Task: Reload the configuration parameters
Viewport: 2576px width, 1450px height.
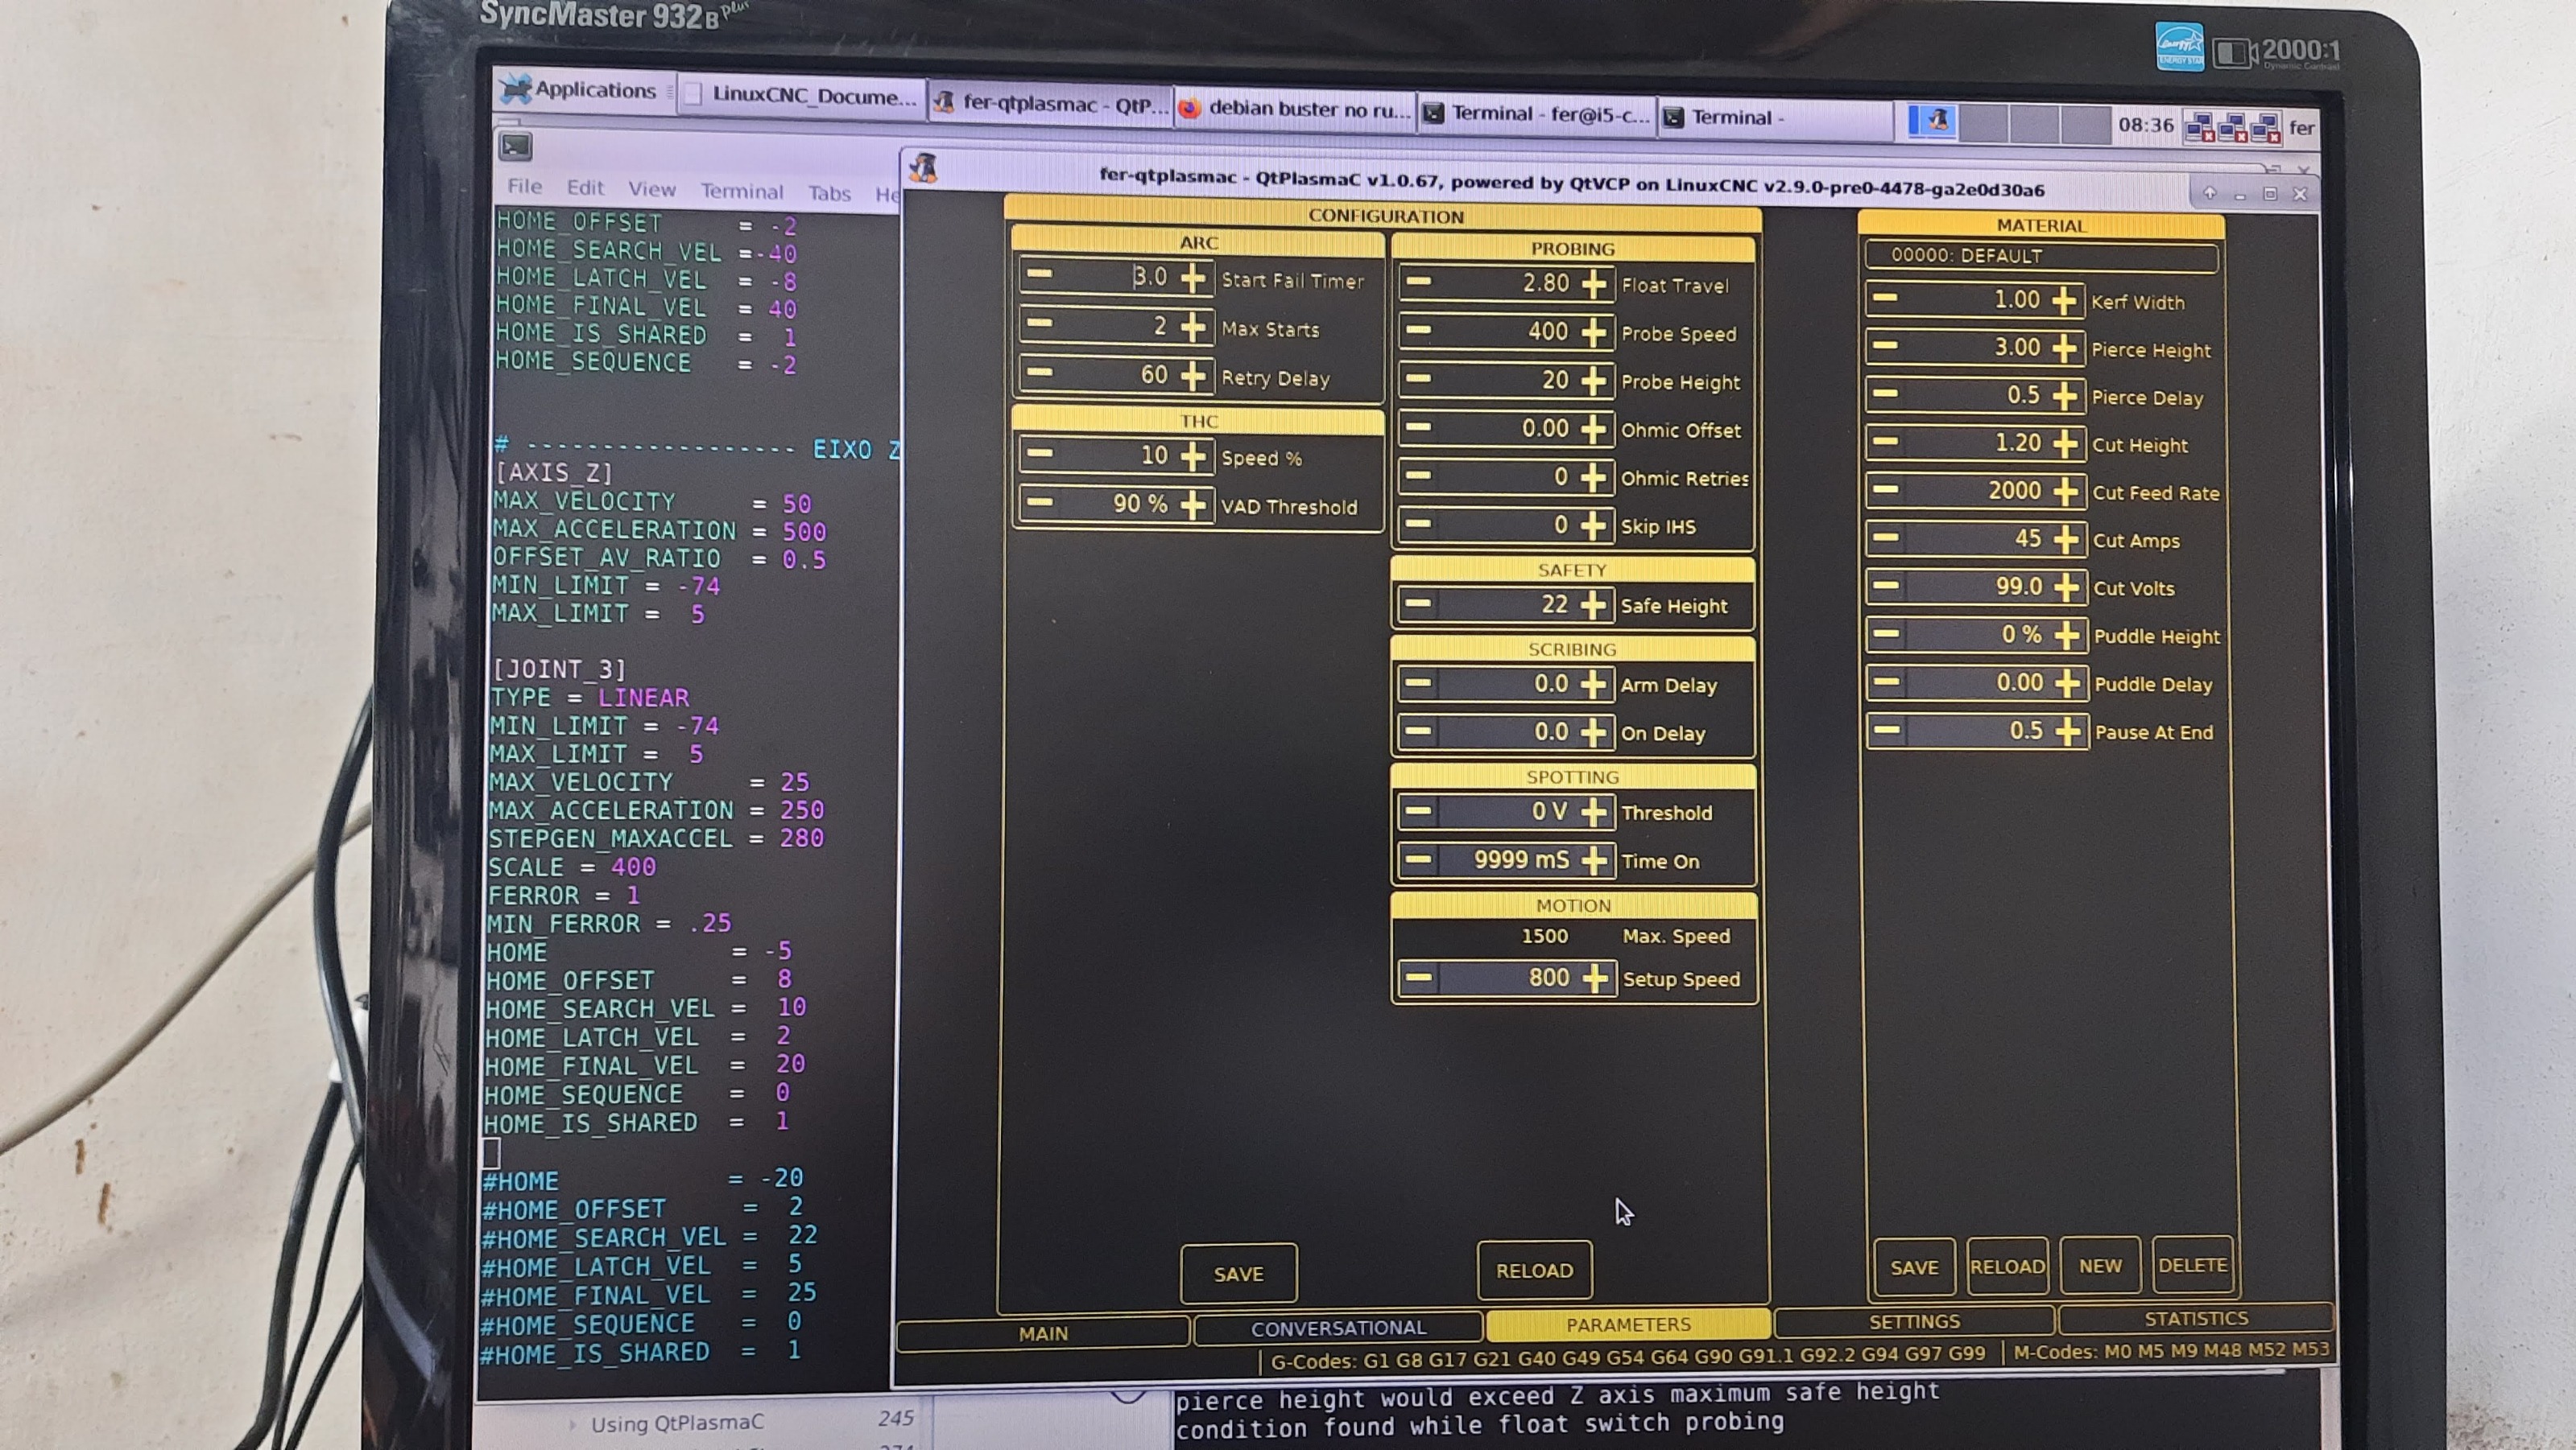Action: [1534, 1270]
